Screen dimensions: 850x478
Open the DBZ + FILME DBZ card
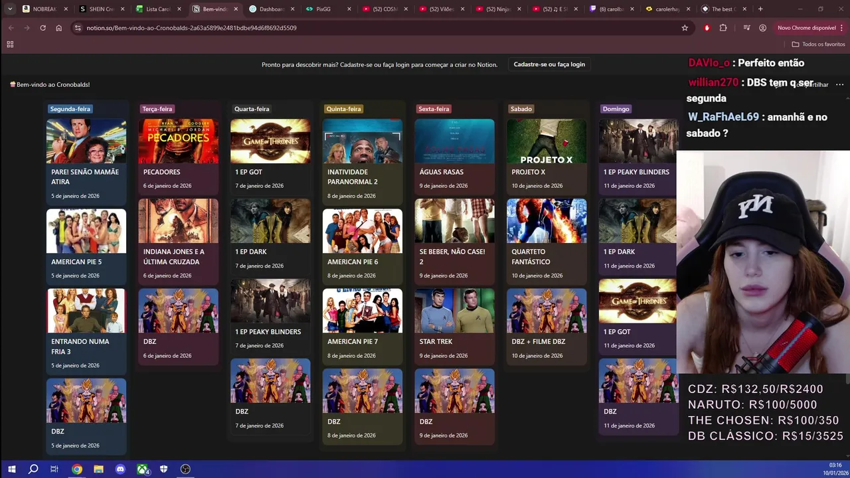(x=547, y=327)
